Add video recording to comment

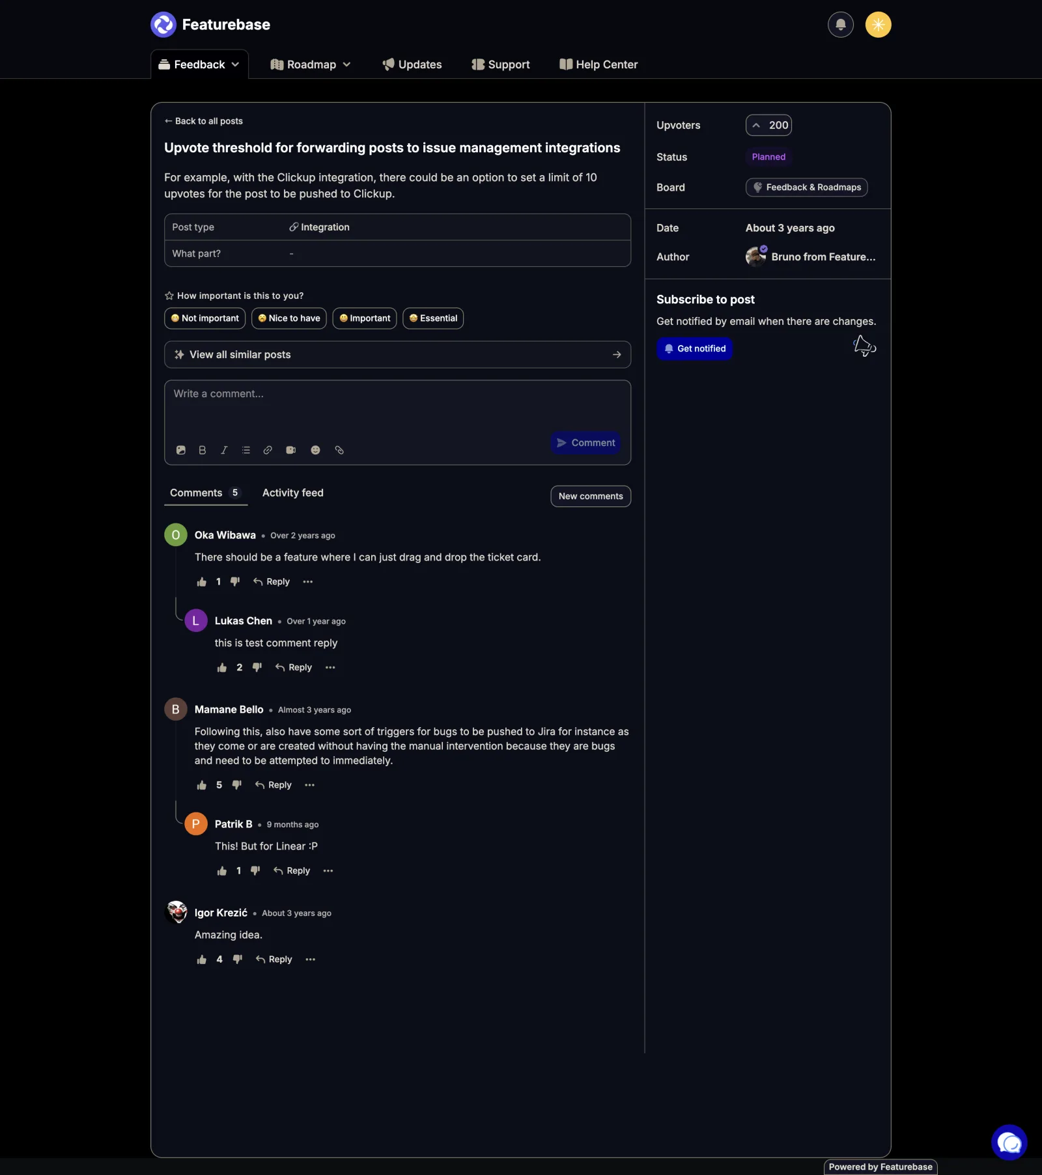[291, 450]
